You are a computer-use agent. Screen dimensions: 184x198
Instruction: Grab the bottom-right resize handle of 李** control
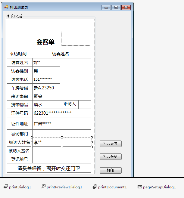[x=92, y=147]
